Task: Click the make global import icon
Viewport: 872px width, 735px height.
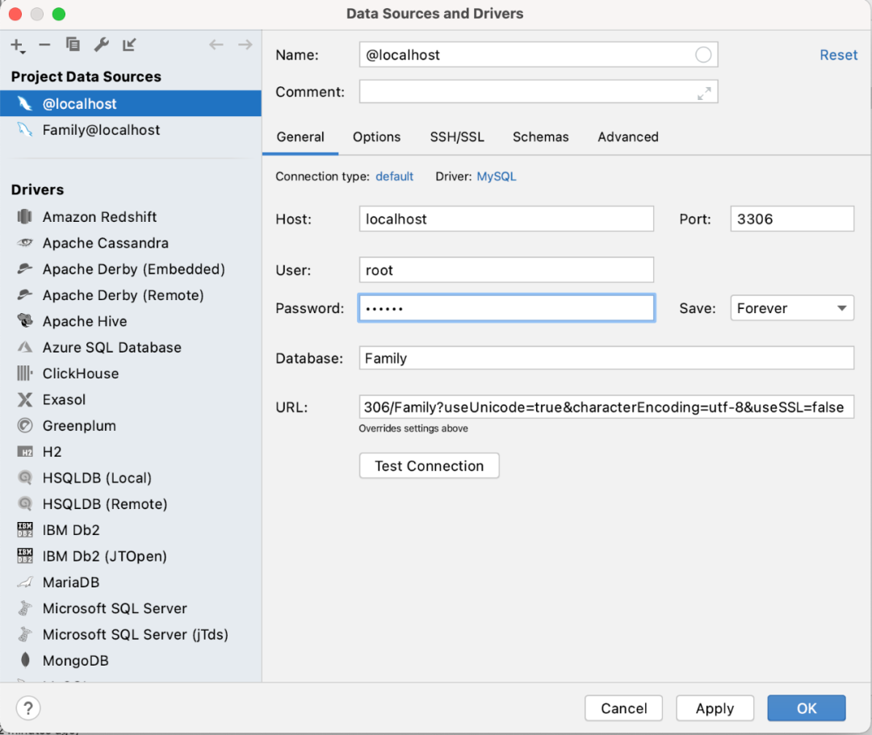Action: point(129,45)
